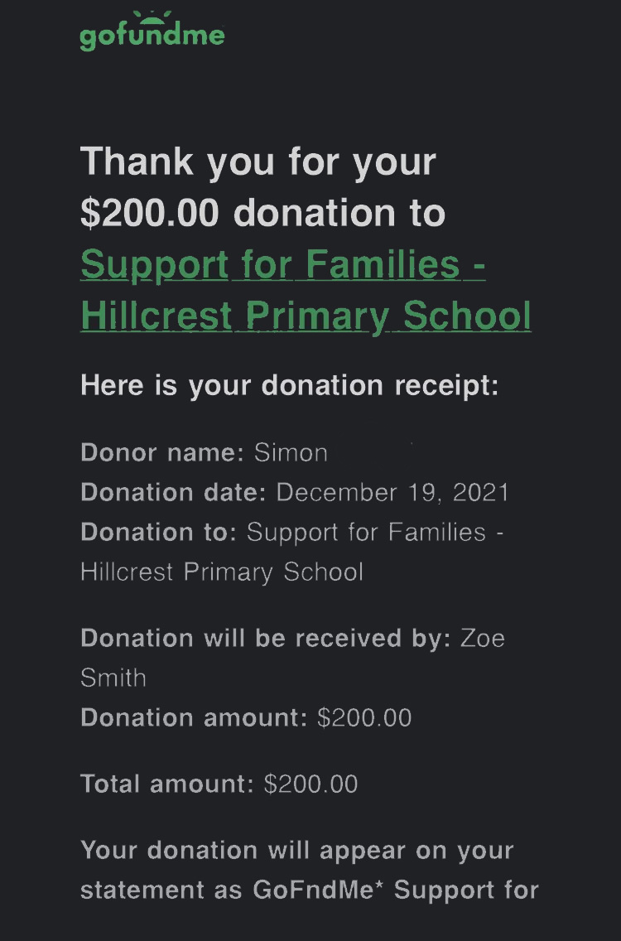Click the sunburst symbol above the logo
This screenshot has width=621, height=941.
[x=152, y=17]
